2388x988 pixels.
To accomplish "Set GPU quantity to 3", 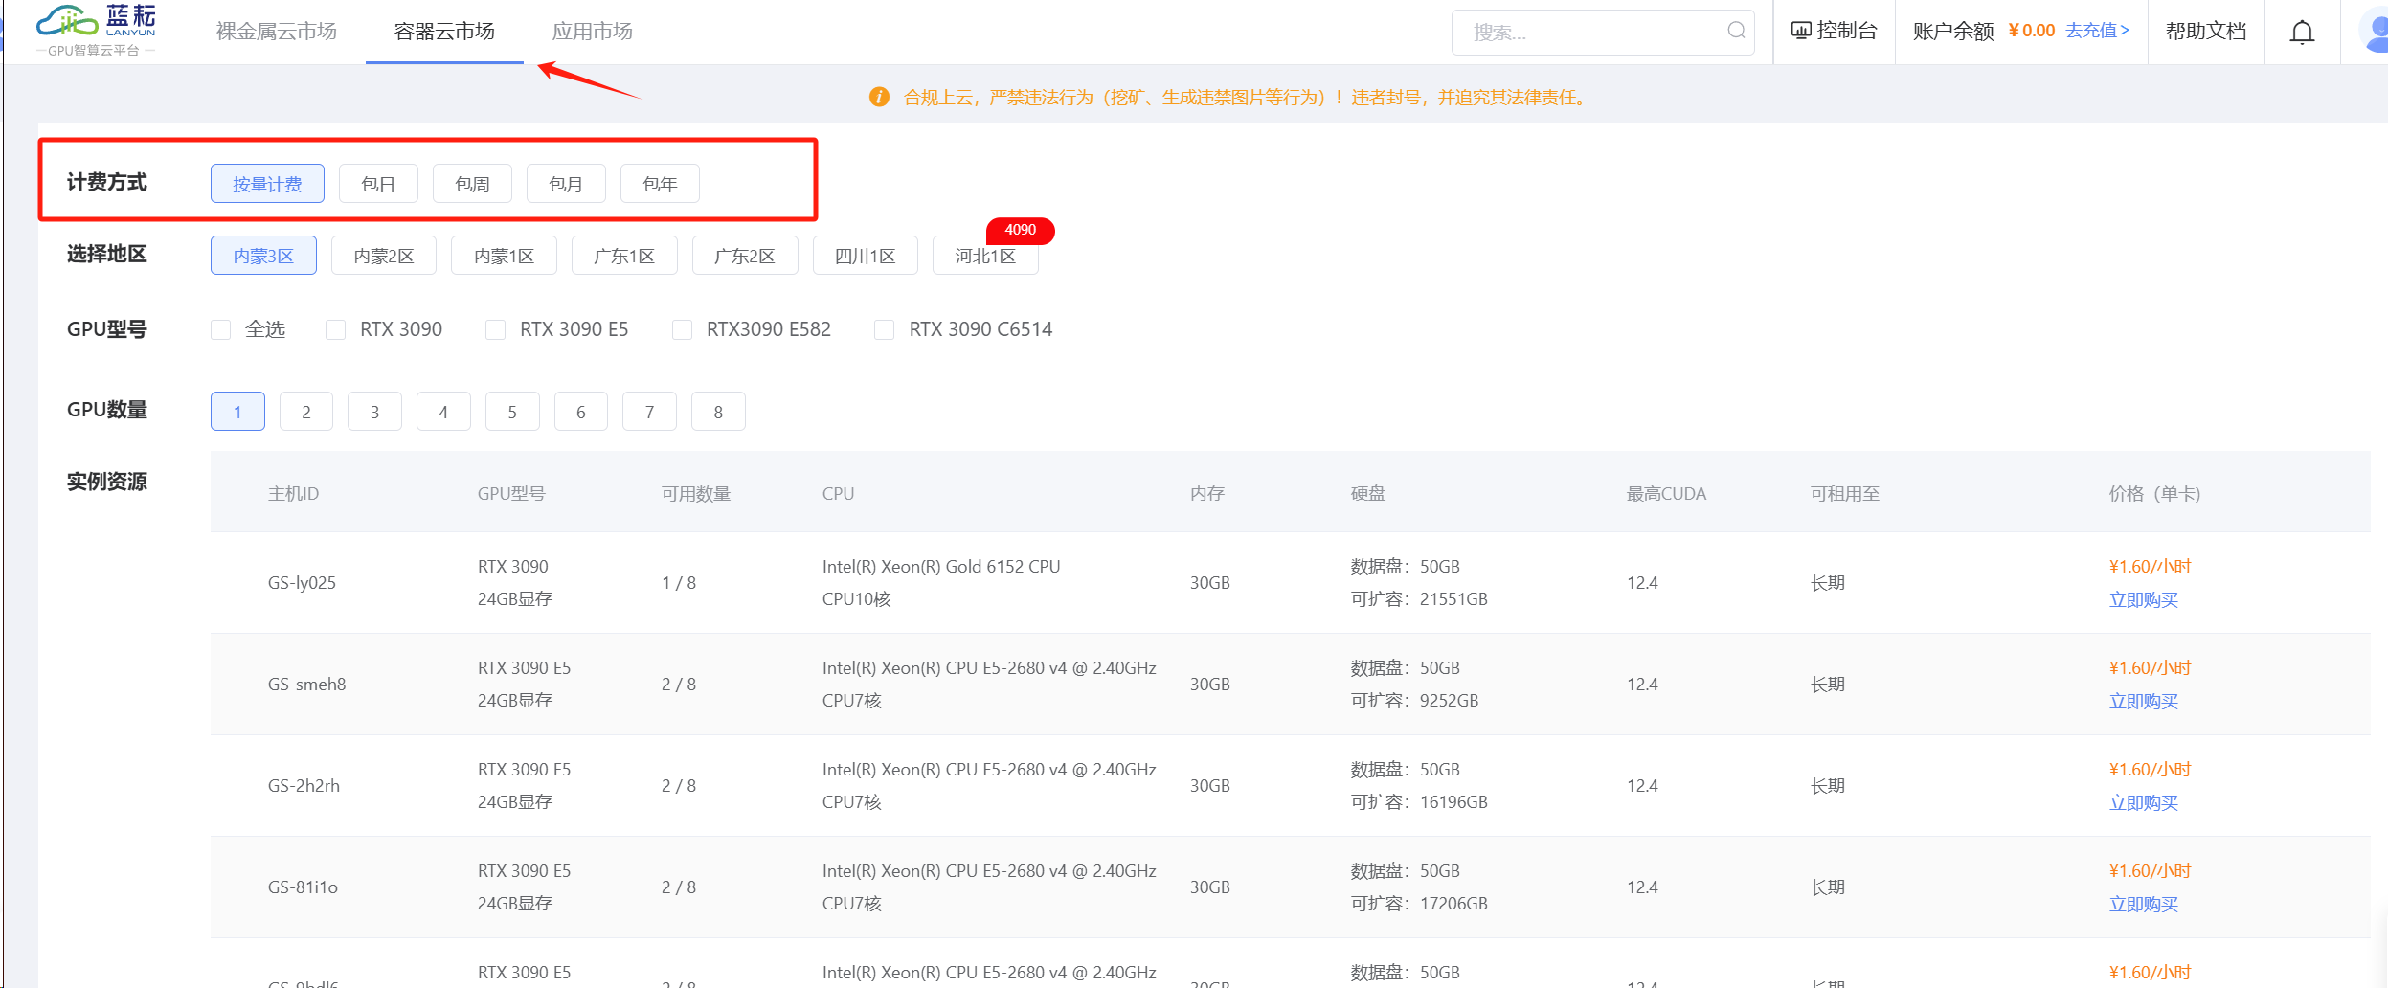I will (374, 412).
